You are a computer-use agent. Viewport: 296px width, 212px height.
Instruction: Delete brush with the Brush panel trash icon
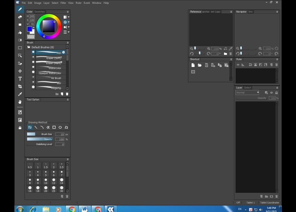67,94
